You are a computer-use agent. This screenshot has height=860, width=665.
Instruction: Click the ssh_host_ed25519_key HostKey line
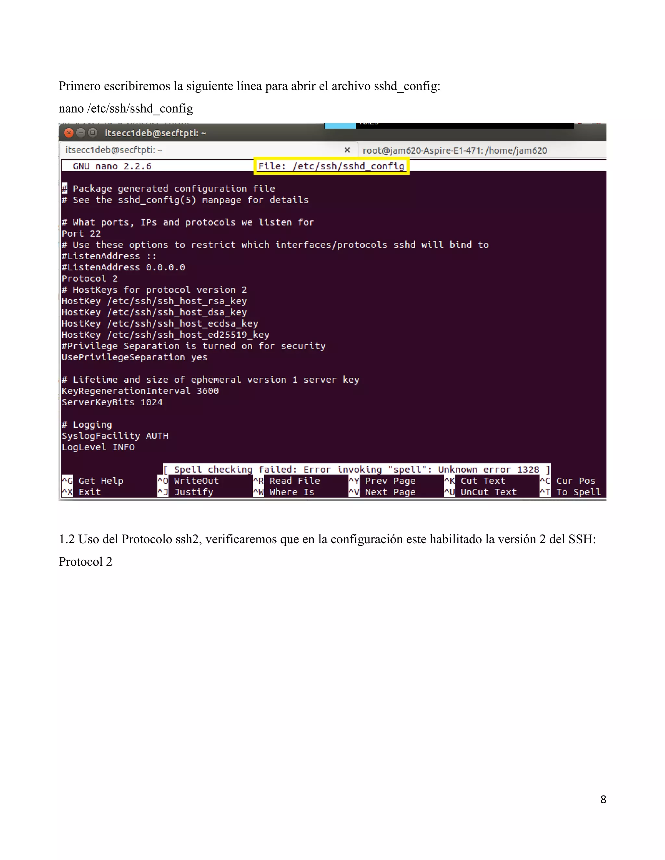[x=166, y=335]
